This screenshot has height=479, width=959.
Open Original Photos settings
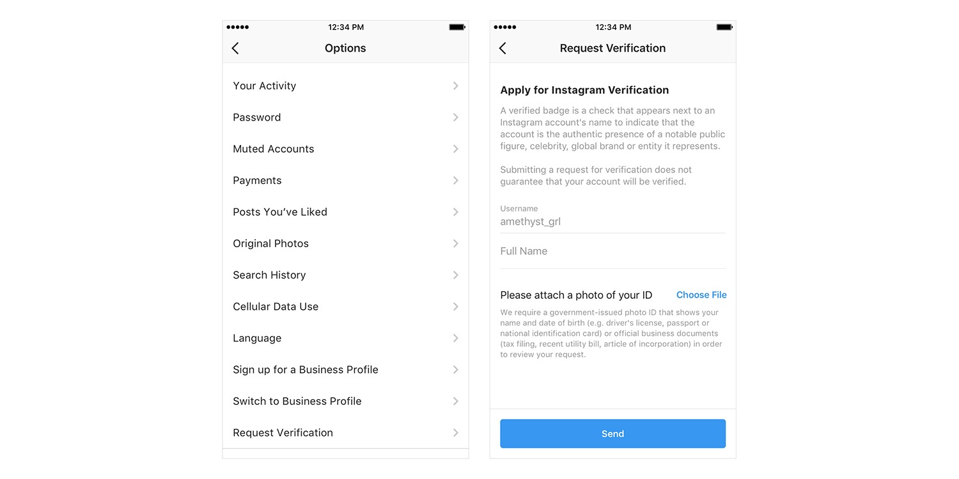pos(345,243)
